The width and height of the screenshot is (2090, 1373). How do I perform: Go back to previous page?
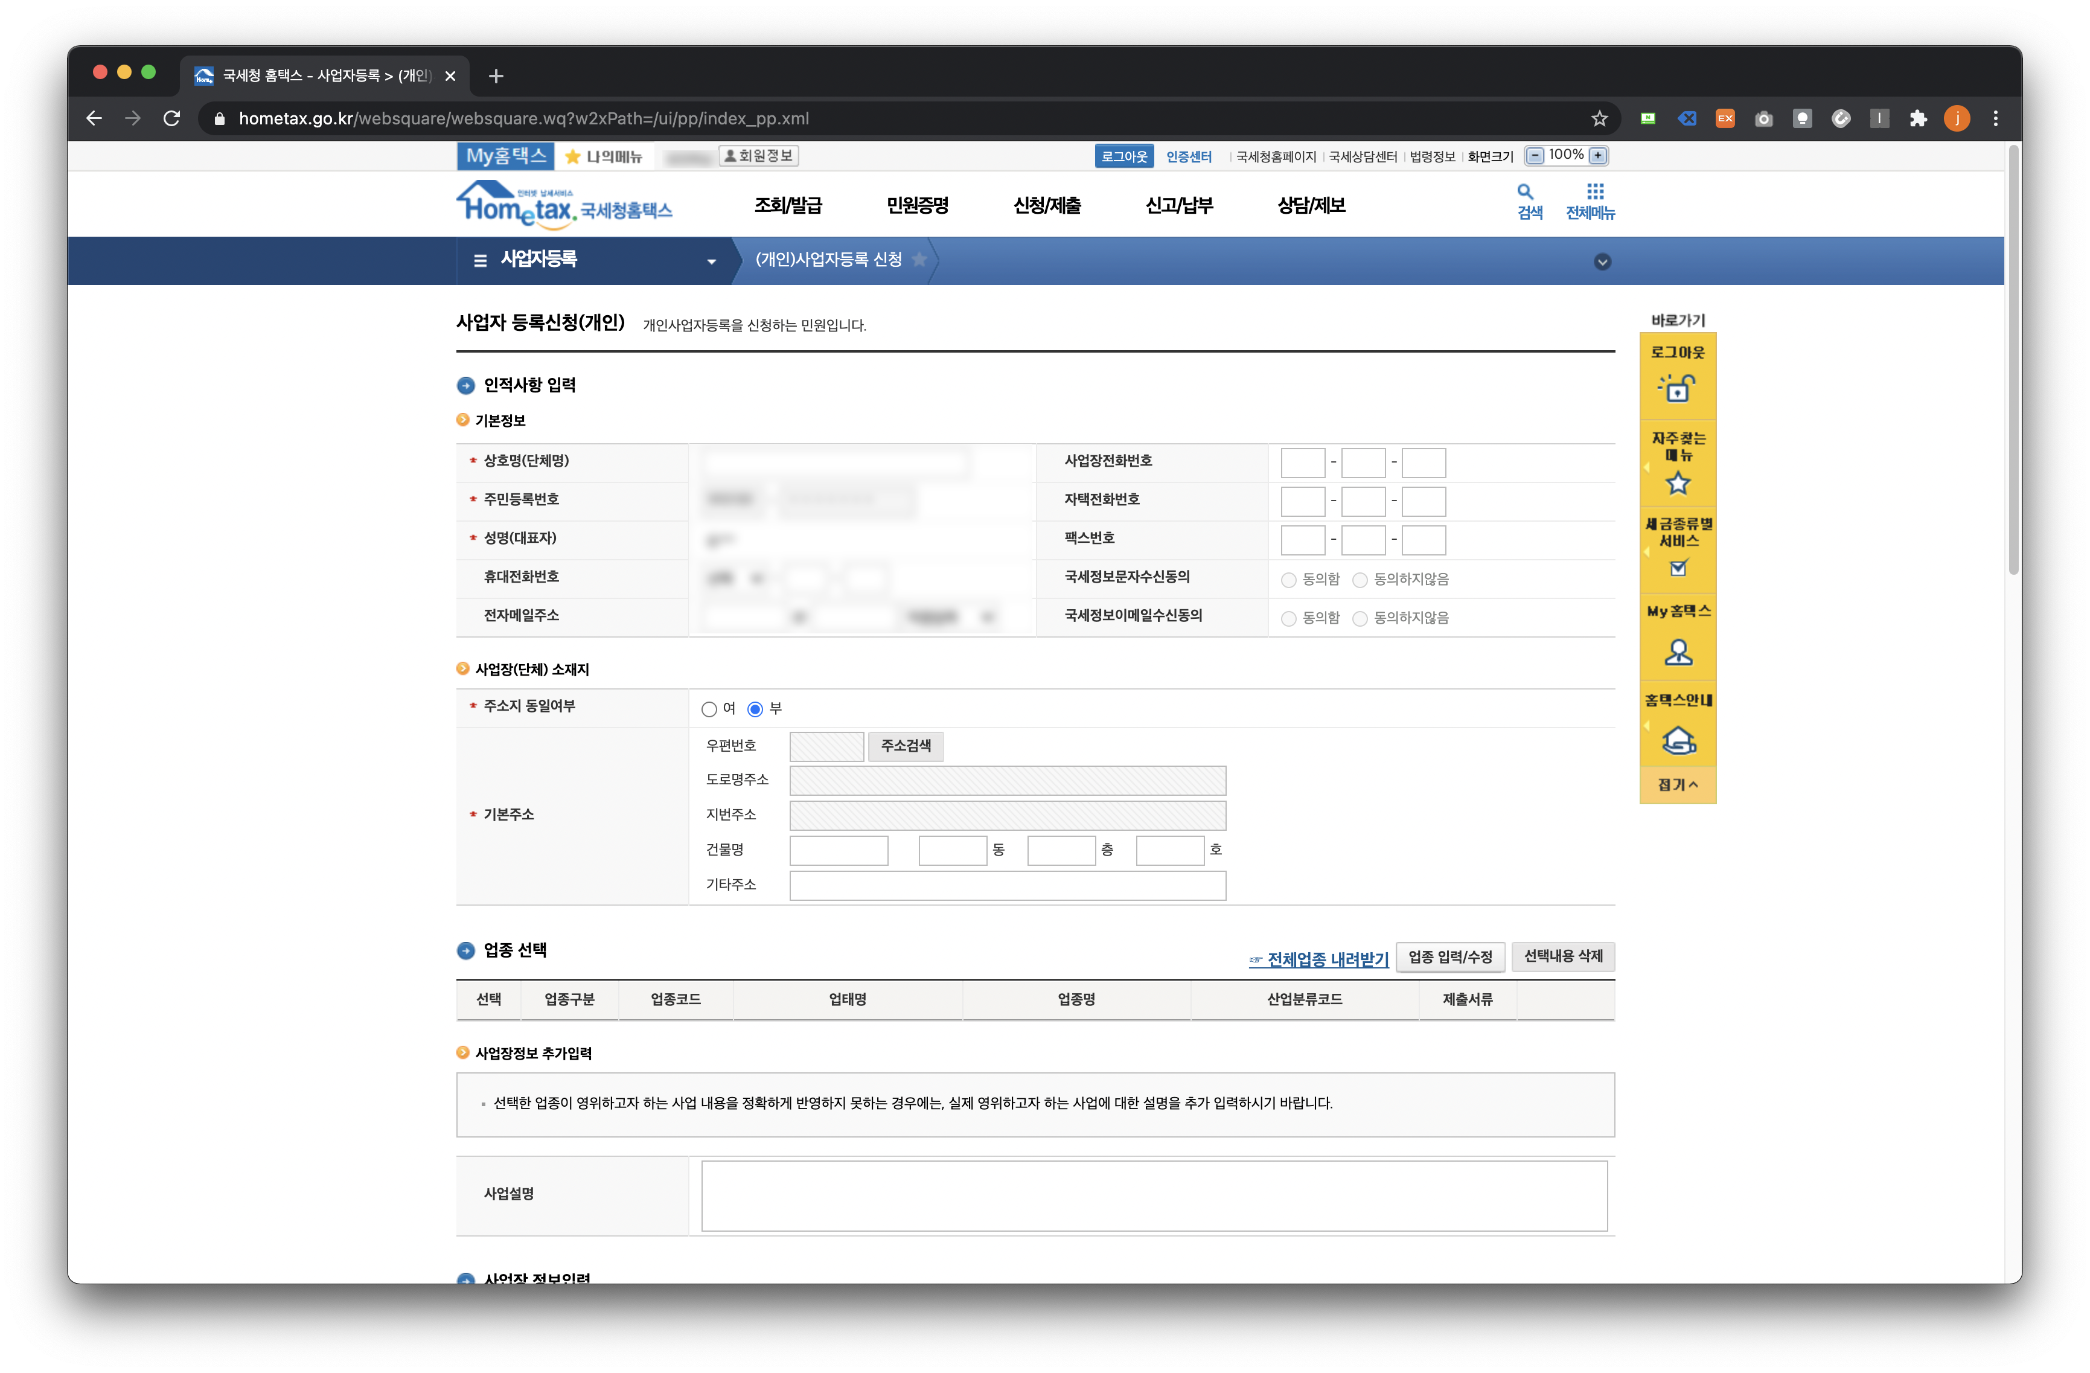(95, 118)
